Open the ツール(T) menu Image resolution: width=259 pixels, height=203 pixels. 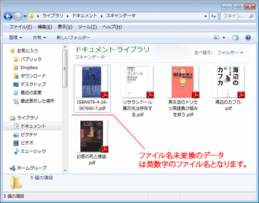pos(88,27)
